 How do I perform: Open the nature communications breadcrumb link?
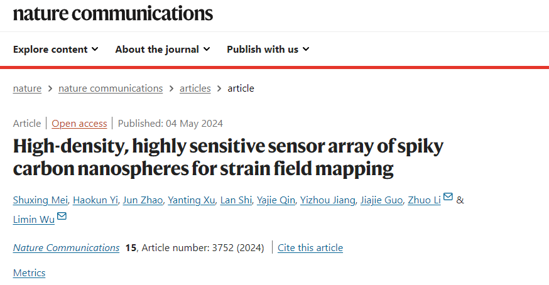tap(111, 89)
